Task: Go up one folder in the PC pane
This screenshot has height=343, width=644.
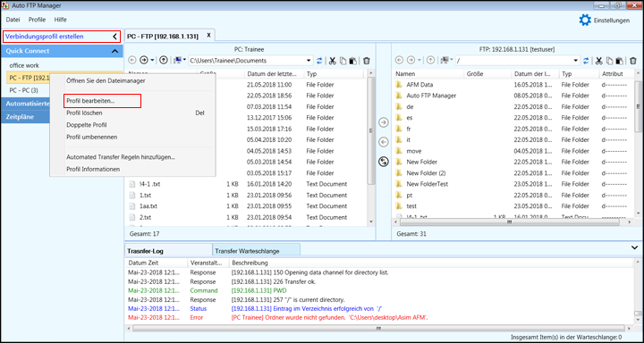Action: 164,61
